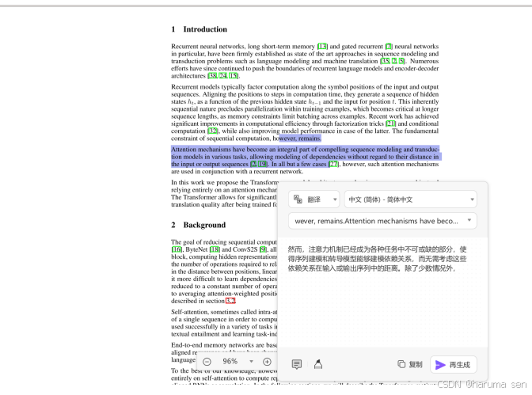Click citation link [16] in Background
Image resolution: width=532 pixels, height=395 pixels.
pos(177,249)
